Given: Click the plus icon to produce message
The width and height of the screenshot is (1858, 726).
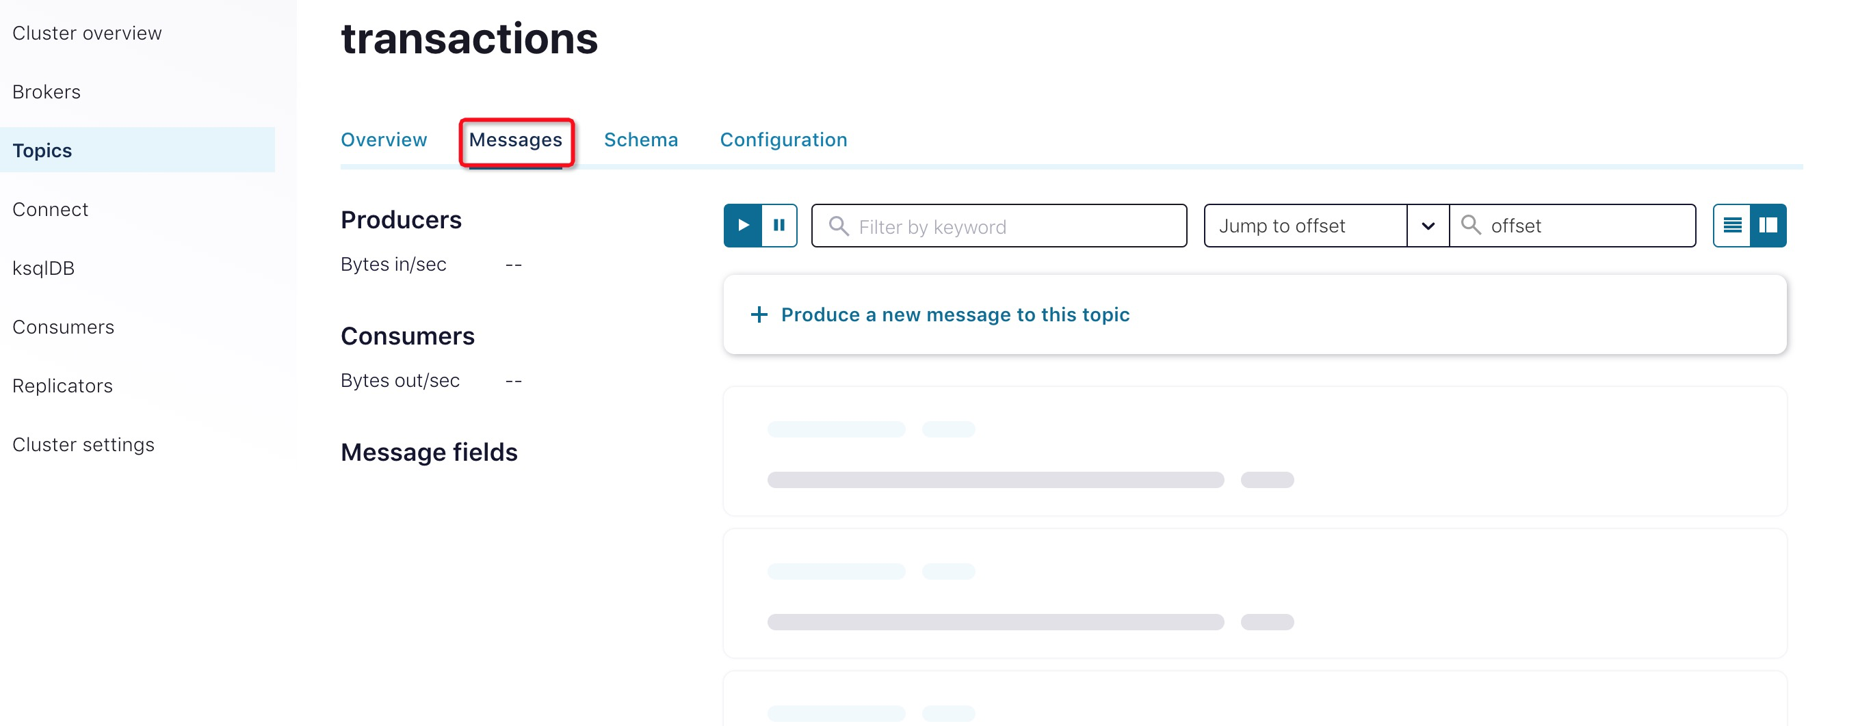Looking at the screenshot, I should pos(759,314).
